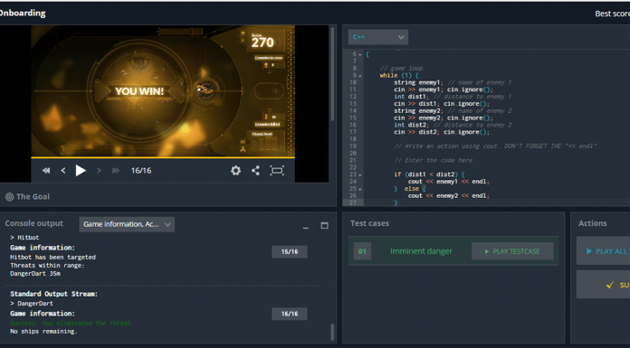This screenshot has height=348, width=630.
Task: Click the Console output title
Action: [33, 223]
